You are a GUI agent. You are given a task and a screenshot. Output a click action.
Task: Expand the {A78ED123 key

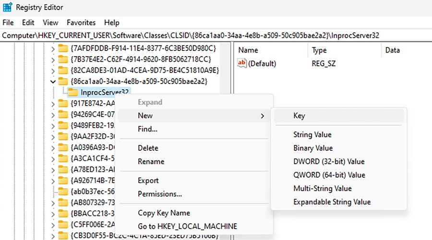pyautogui.click(x=53, y=170)
